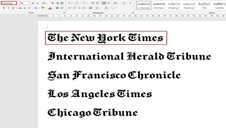The image size is (226, 128).
Task: Sort the selected text
Action: pos(124,3)
